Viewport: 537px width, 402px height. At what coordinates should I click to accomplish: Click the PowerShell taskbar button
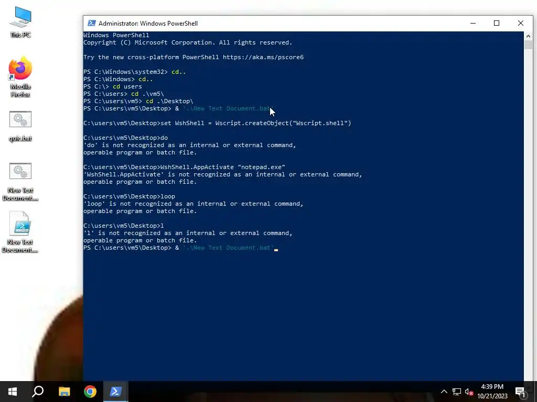click(x=115, y=392)
